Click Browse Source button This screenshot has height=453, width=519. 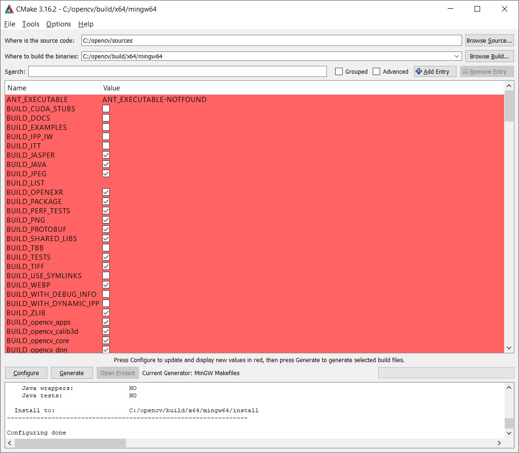tap(489, 40)
